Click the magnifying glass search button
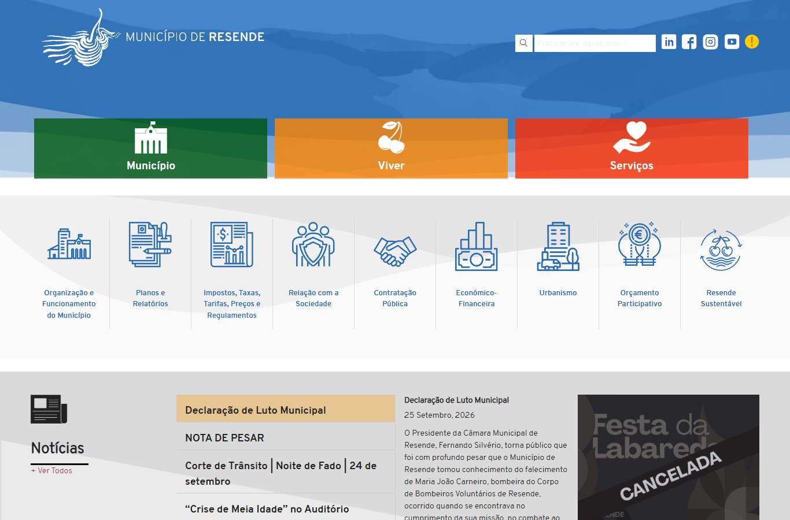This screenshot has width=790, height=520. [x=524, y=43]
